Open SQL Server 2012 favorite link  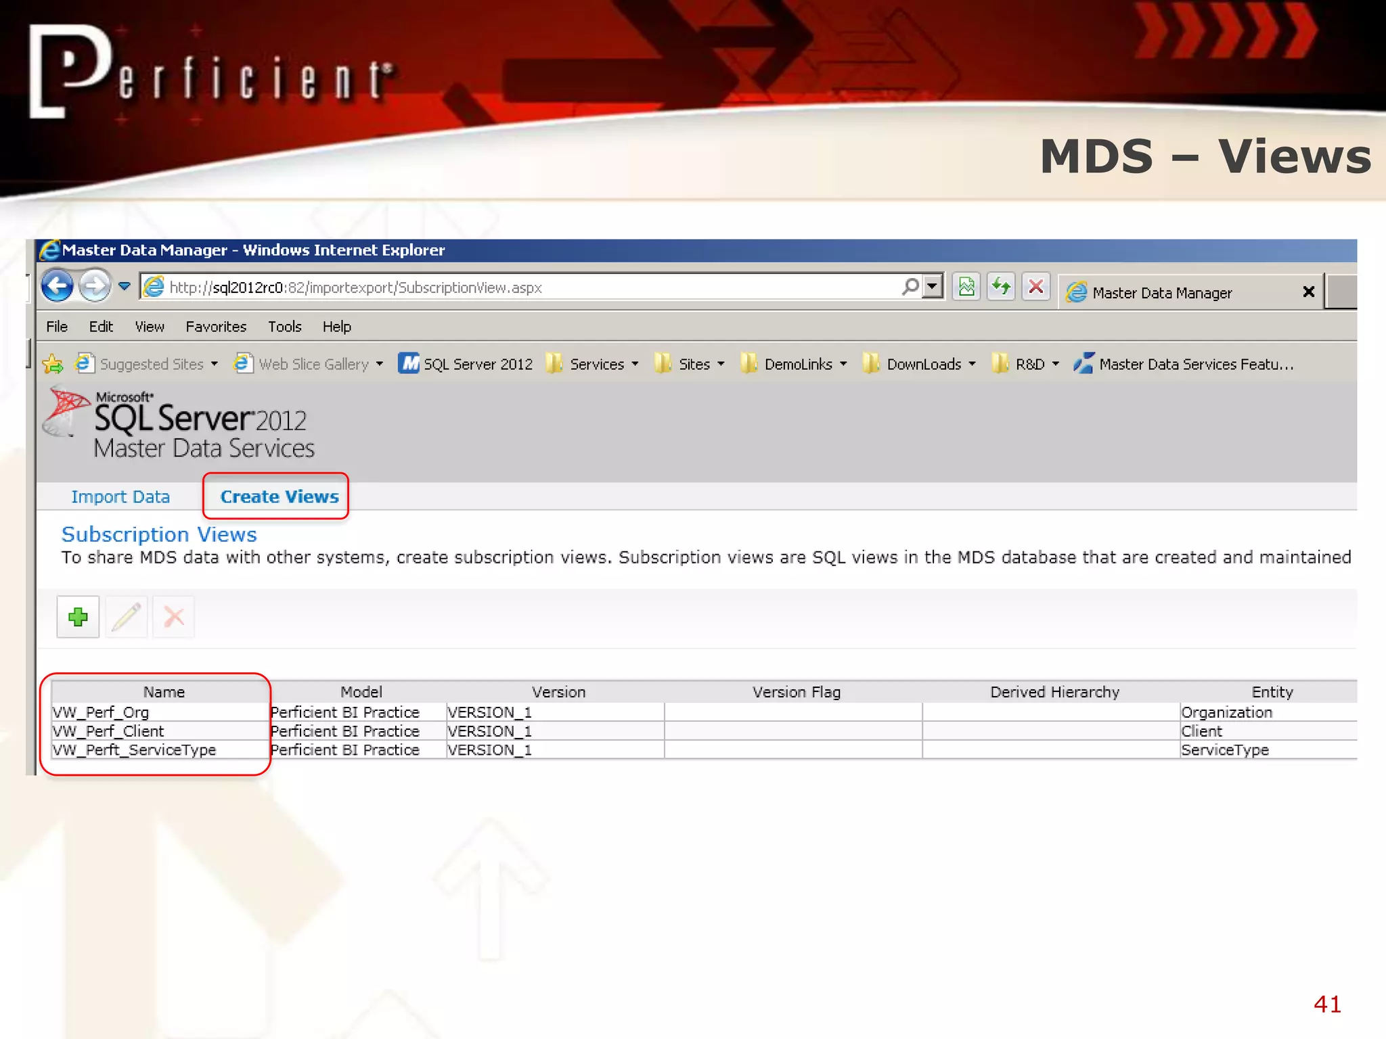click(466, 364)
